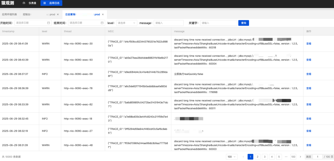Go to last page 100 button
Viewport: 334px width, 161px height.
tap(293, 157)
